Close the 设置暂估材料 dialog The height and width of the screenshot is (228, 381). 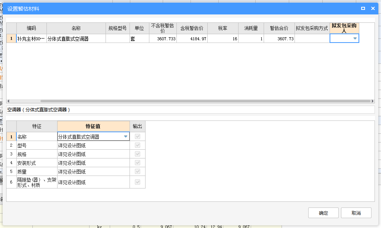[373, 8]
